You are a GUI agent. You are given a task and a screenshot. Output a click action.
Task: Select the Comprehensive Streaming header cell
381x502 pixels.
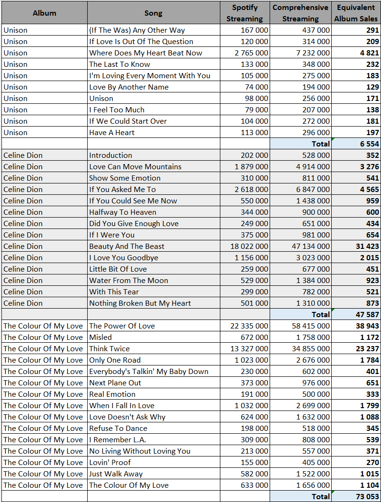(x=300, y=13)
